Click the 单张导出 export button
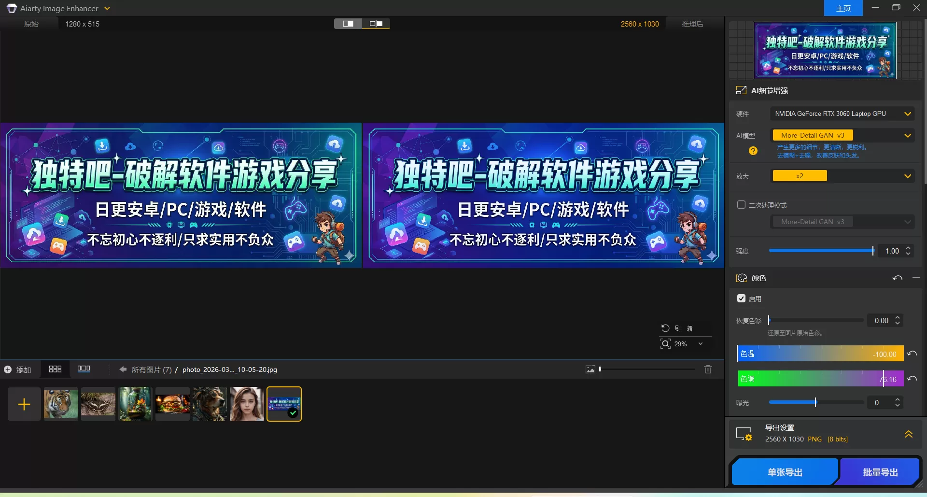The width and height of the screenshot is (927, 497). pyautogui.click(x=784, y=471)
